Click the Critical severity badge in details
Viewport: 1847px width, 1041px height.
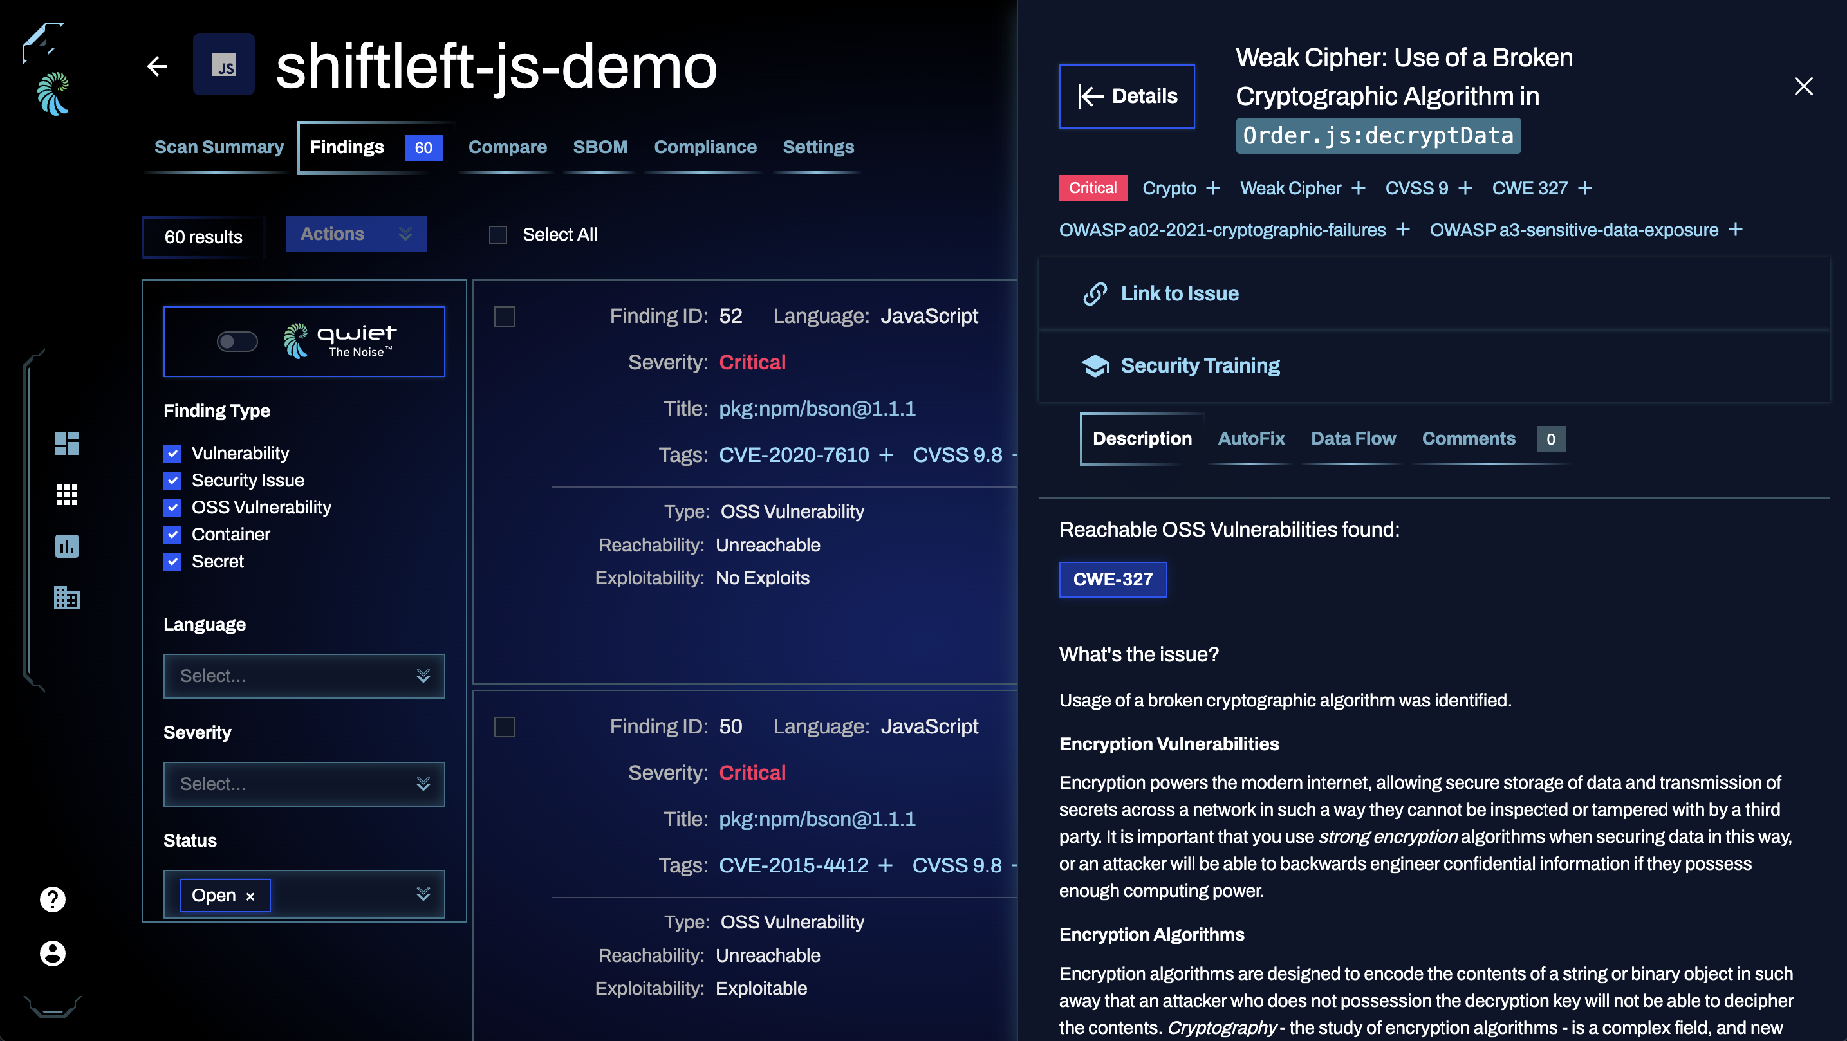[1093, 189]
